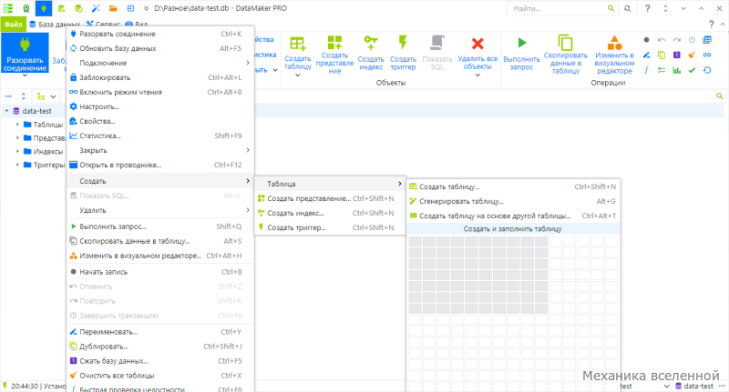Select Настроить... menu entry
The image size is (729, 392).
click(161, 106)
